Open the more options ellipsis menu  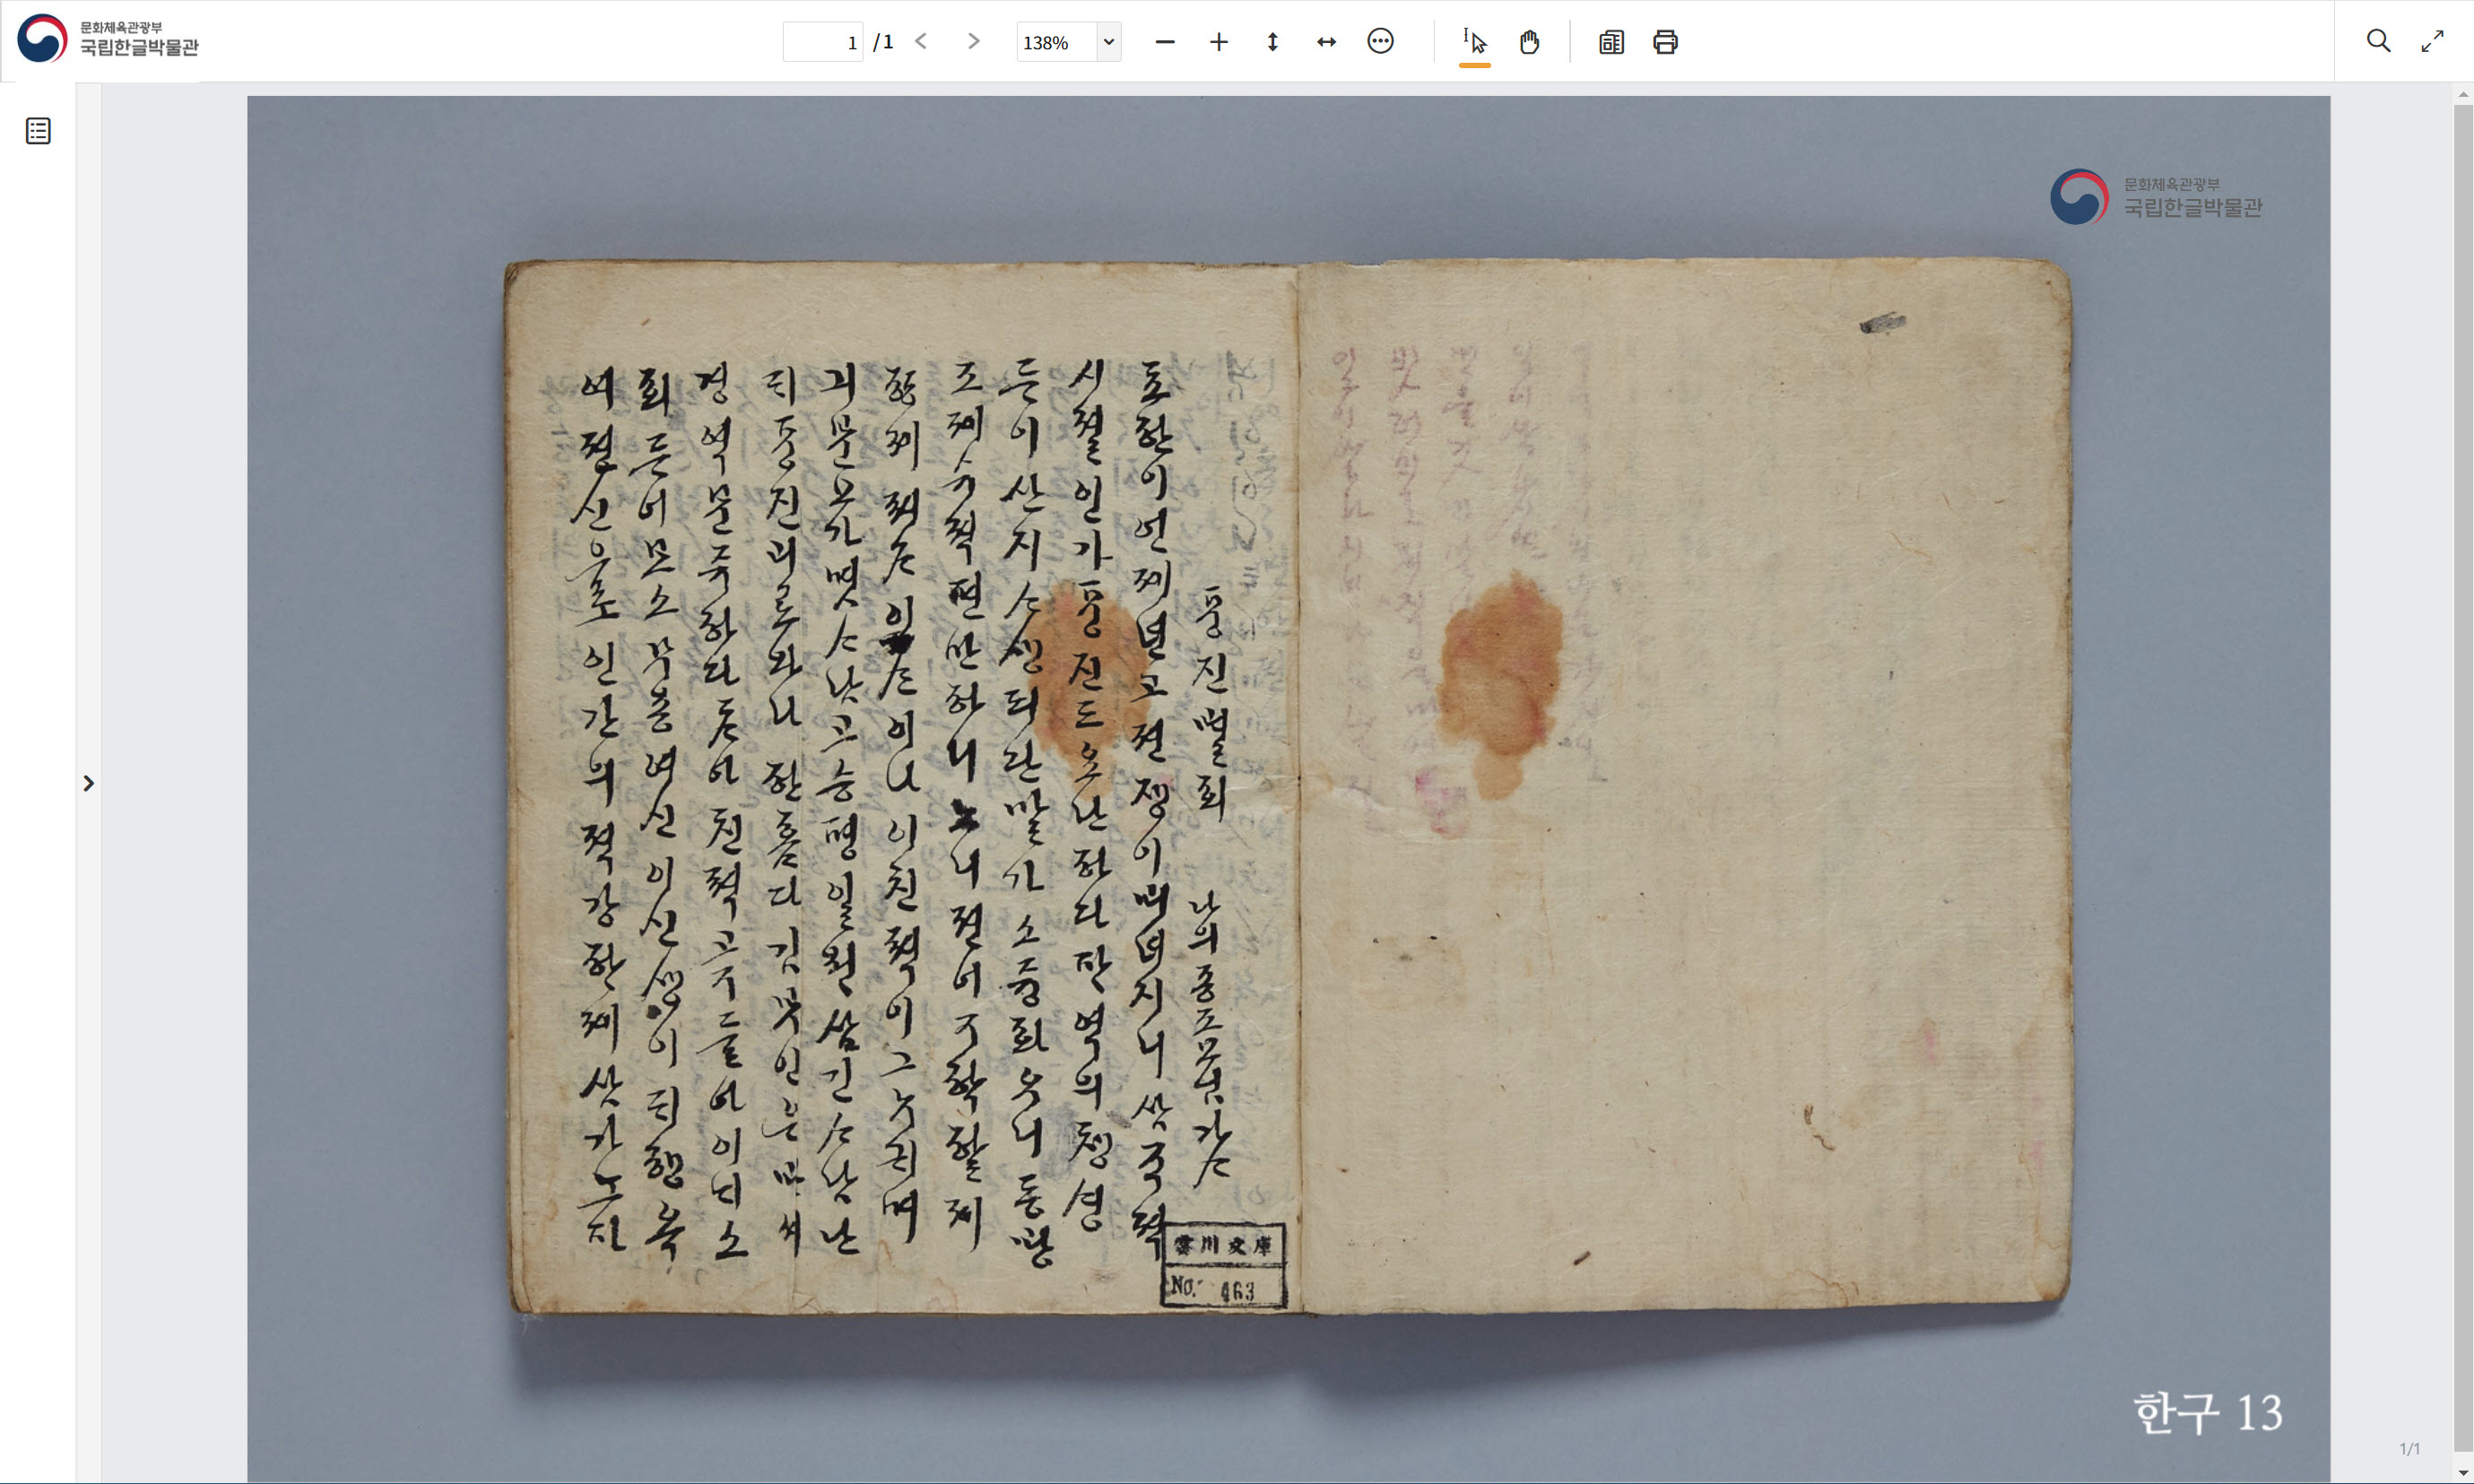tap(1380, 42)
